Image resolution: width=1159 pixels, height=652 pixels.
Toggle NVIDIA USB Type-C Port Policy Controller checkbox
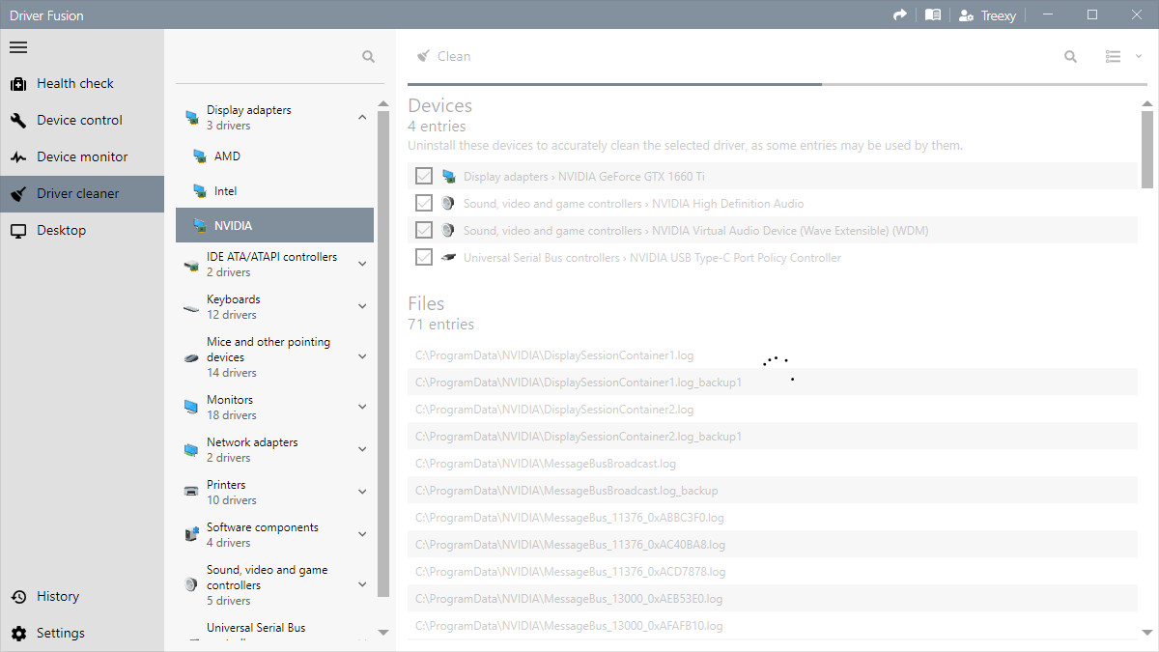tap(423, 257)
